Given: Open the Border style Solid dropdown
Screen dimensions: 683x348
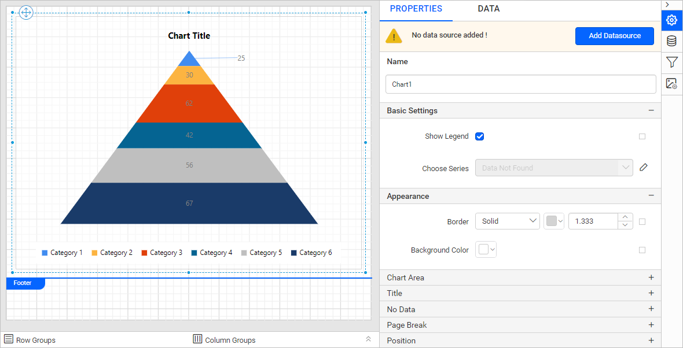Looking at the screenshot, I should 508,221.
